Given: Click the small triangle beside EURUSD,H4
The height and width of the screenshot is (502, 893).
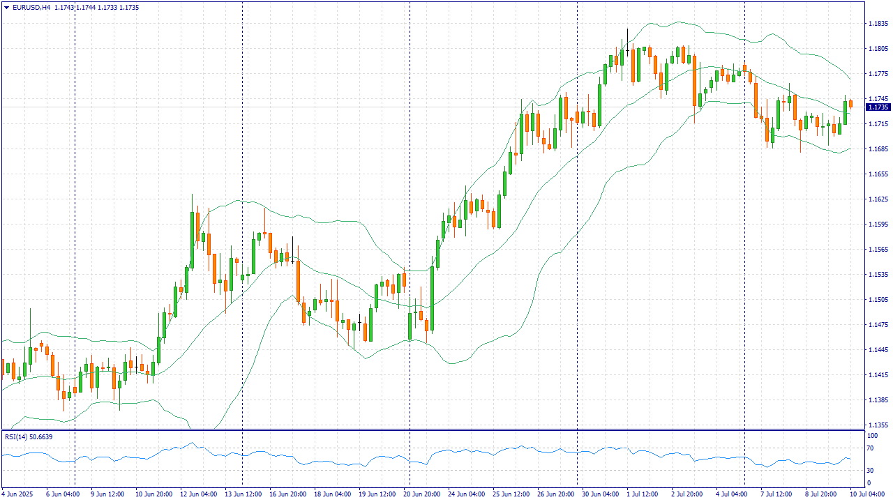Looking at the screenshot, I should pyautogui.click(x=7, y=8).
